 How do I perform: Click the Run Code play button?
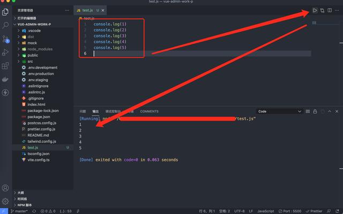[x=315, y=10]
